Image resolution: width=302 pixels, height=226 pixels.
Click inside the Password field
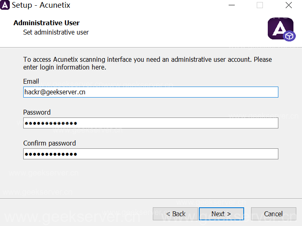(150, 123)
